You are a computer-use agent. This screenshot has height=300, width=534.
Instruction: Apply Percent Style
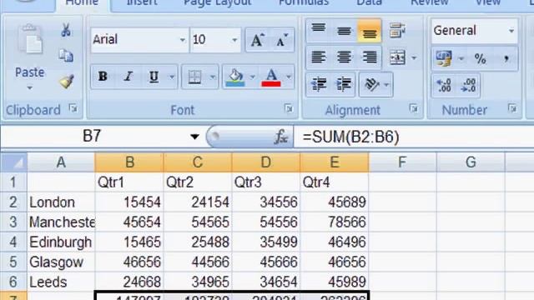point(481,59)
